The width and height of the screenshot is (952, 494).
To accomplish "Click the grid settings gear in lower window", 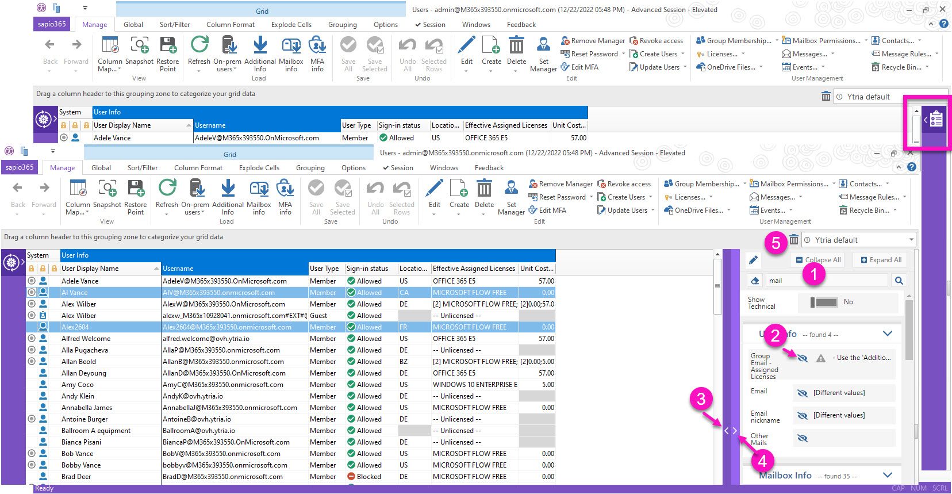I will 11,263.
